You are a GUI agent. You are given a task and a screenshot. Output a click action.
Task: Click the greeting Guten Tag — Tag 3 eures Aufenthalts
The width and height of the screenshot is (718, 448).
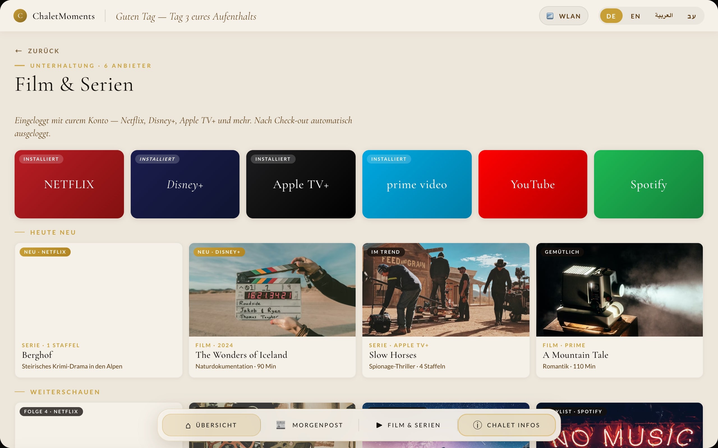click(x=186, y=17)
